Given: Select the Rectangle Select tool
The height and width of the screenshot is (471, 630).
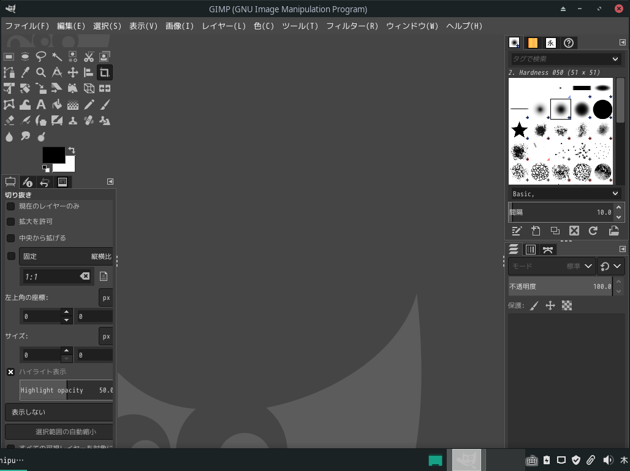Looking at the screenshot, I should click(9, 56).
